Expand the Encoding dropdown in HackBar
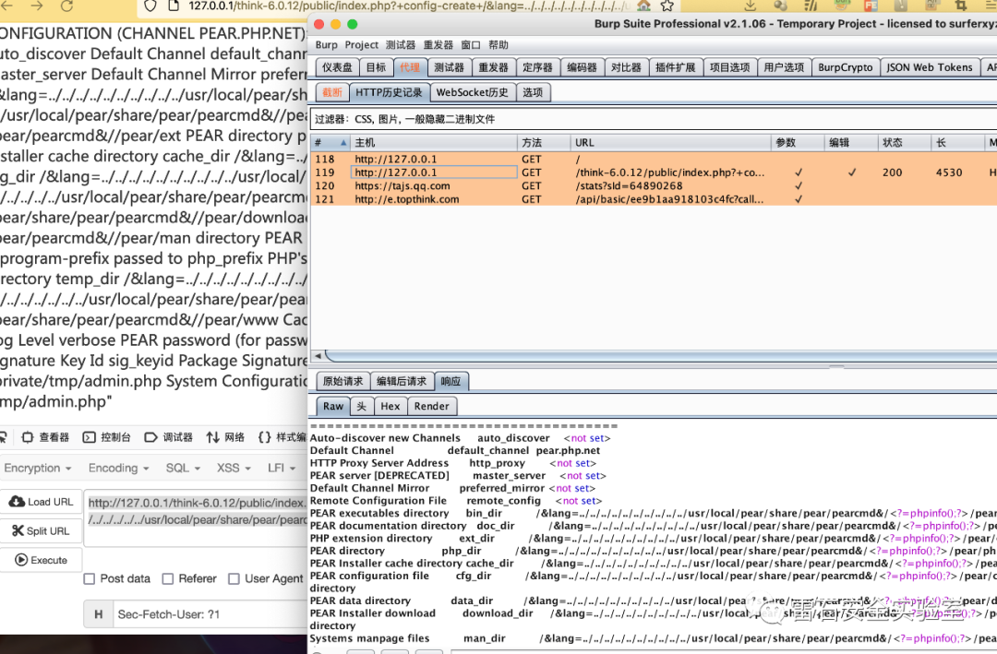The width and height of the screenshot is (997, 654). click(119, 468)
